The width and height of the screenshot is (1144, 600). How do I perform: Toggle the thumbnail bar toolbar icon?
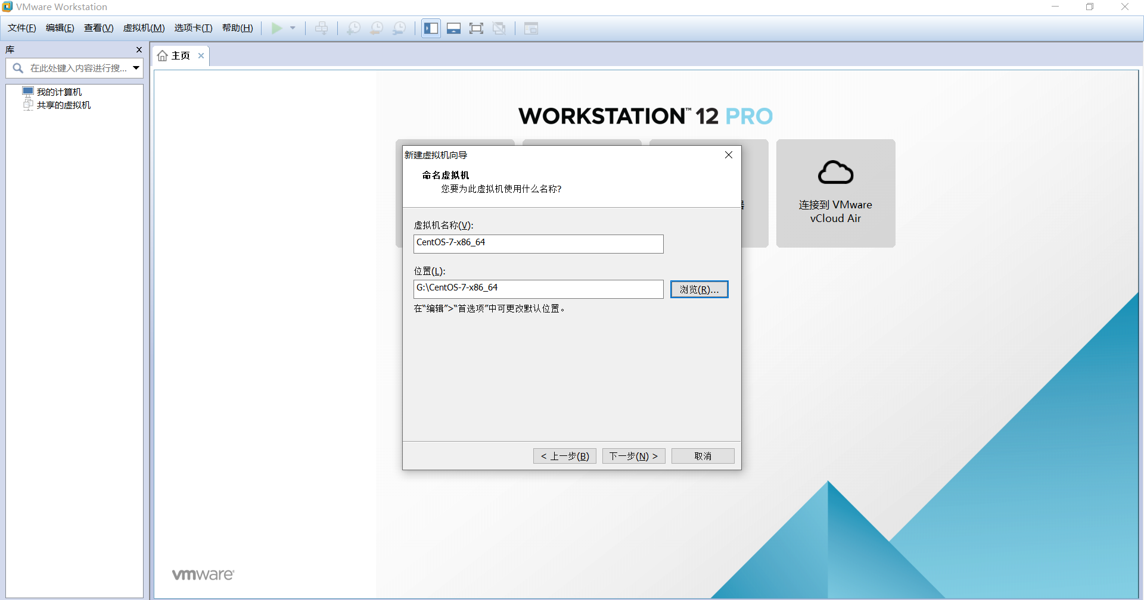click(x=454, y=28)
